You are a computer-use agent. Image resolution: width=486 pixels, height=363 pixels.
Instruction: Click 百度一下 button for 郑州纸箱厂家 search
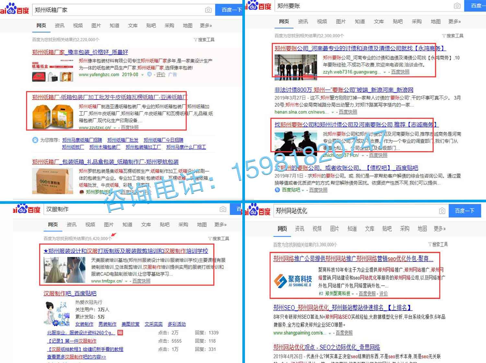229,10
